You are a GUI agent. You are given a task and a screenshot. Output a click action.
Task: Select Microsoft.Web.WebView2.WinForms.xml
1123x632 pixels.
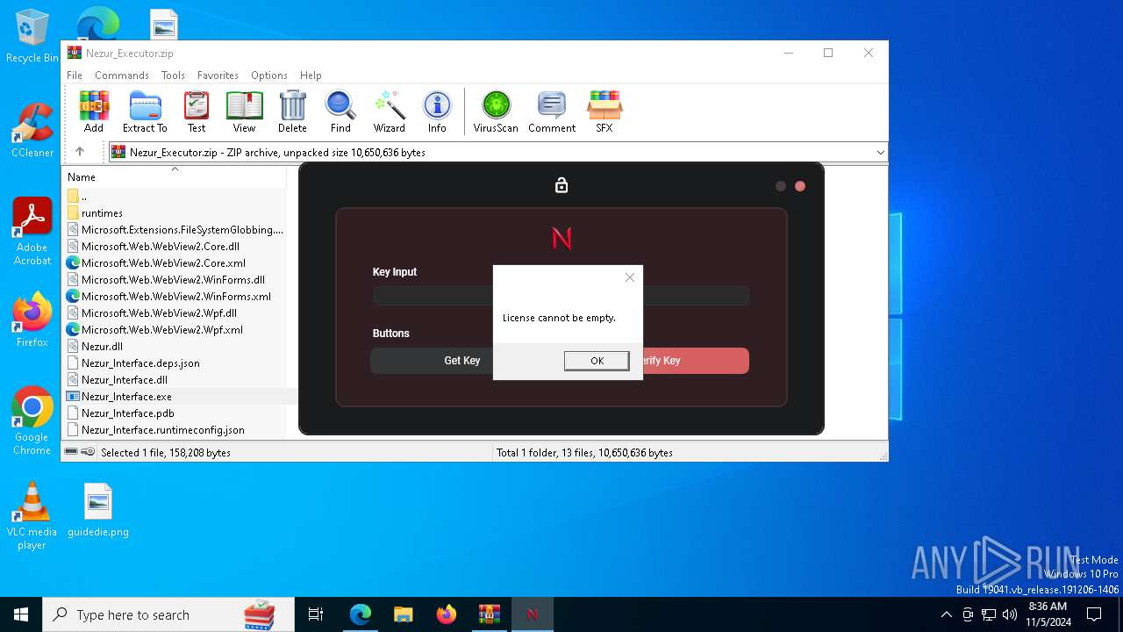[175, 297]
